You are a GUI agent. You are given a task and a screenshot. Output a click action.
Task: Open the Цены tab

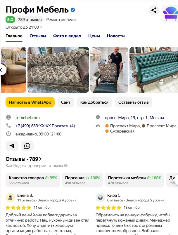click(94, 36)
